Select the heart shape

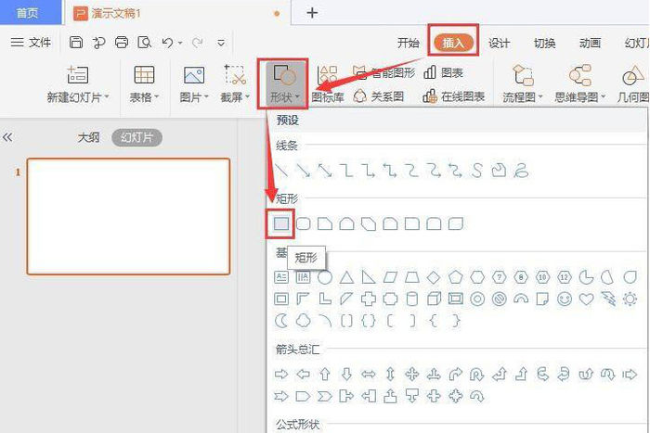586,299
